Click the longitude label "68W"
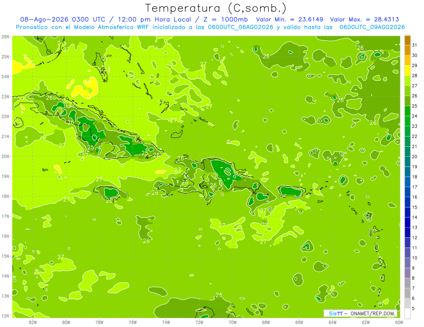424x327 pixels. tap(266, 322)
